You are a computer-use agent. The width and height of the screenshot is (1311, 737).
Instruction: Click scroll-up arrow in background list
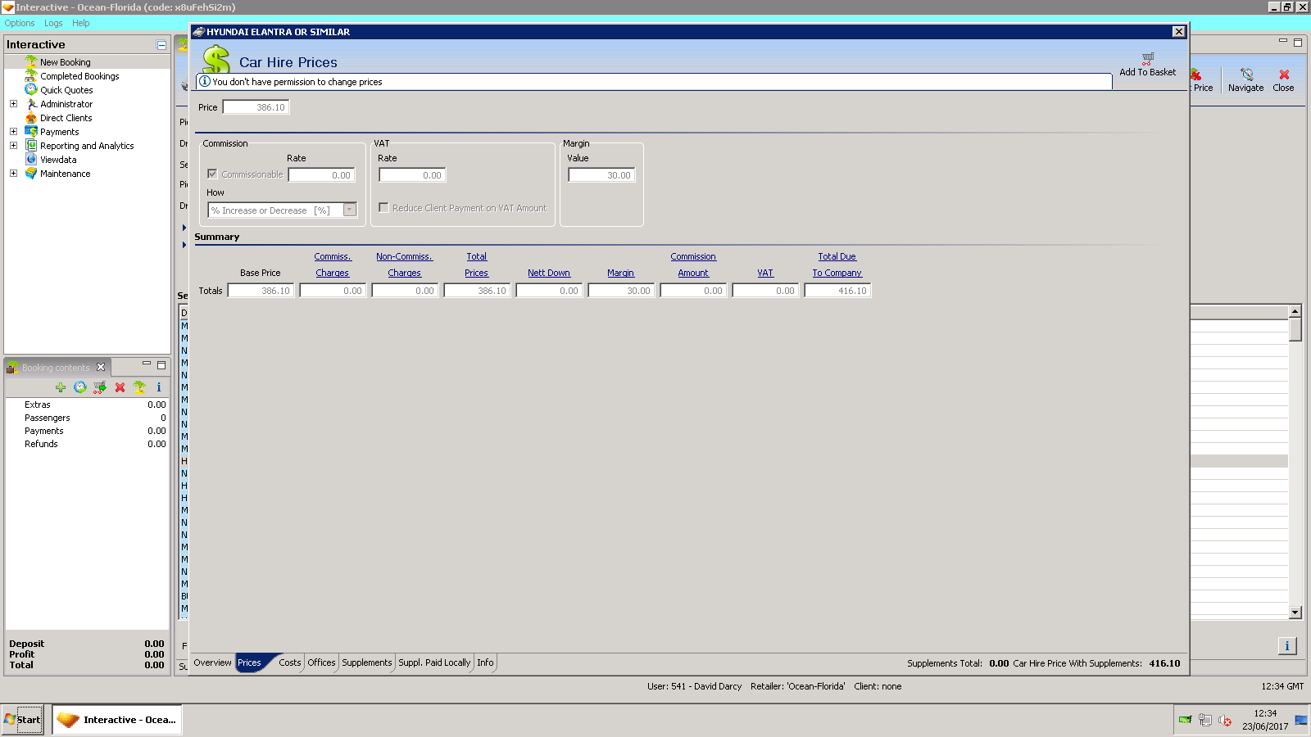tap(1295, 311)
